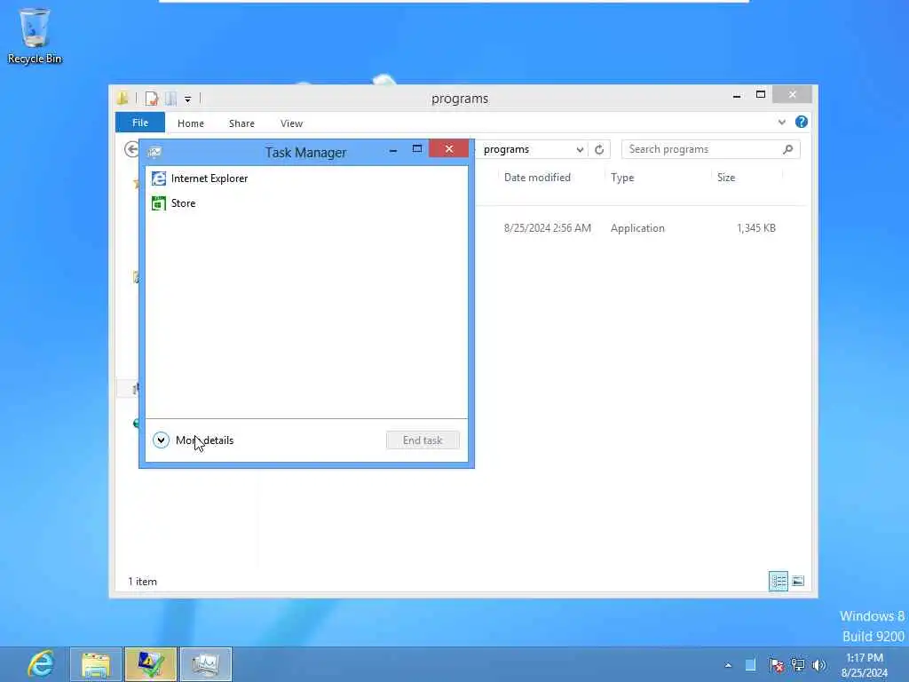Viewport: 909px width, 682px height.
Task: Click the 8/25/2024 2:56 AM date cell
Action: [x=547, y=228]
